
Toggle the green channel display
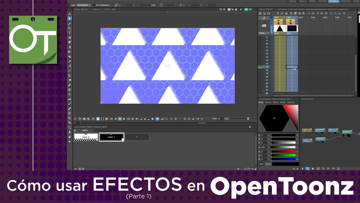pyautogui.click(x=145, y=119)
